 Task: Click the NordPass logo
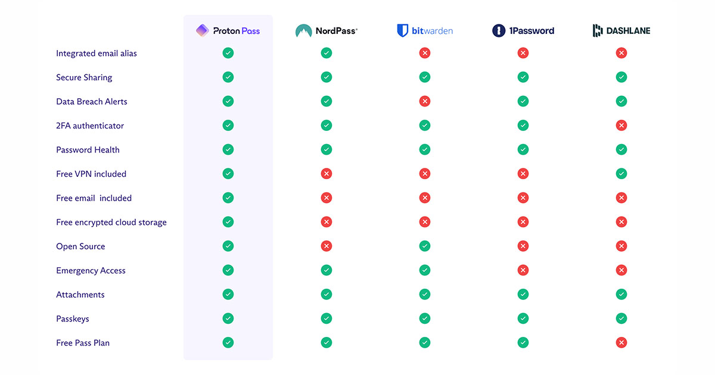326,31
